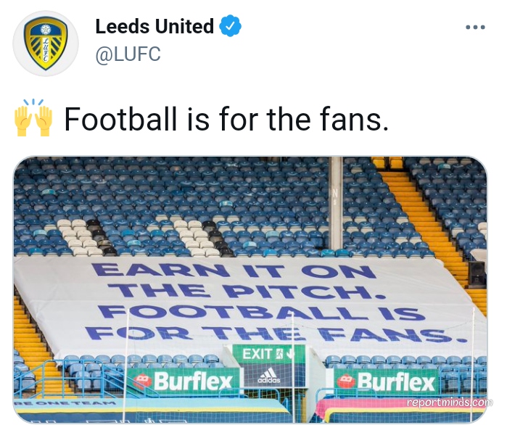Click the adidas logo in the photo
The width and height of the screenshot is (507, 425).
[269, 376]
